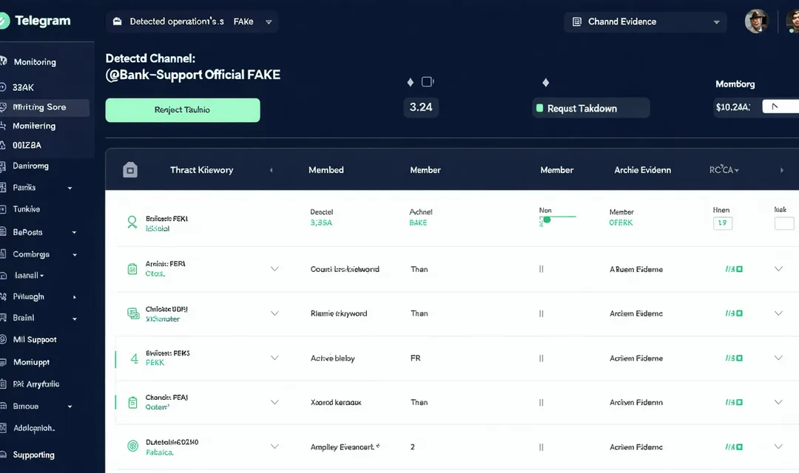Expand the Brainl sidebar section
799x473 pixels.
coord(75,319)
